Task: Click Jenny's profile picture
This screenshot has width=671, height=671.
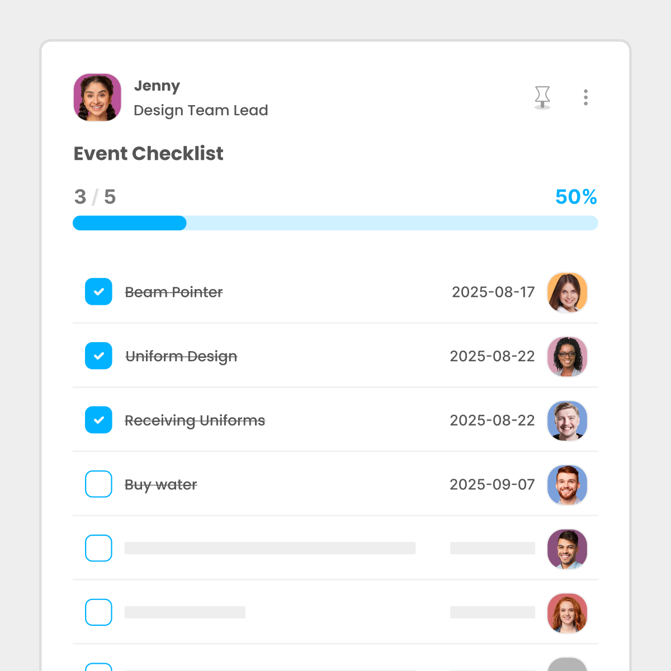Action: point(97,97)
